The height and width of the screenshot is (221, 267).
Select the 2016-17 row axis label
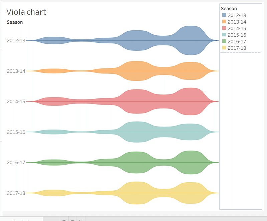[x=16, y=163]
